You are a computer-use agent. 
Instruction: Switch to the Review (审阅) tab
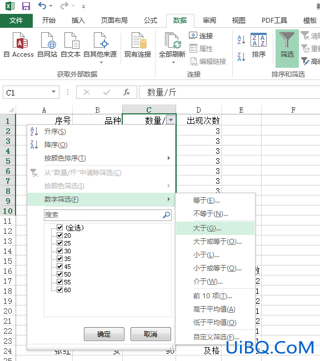tap(209, 21)
